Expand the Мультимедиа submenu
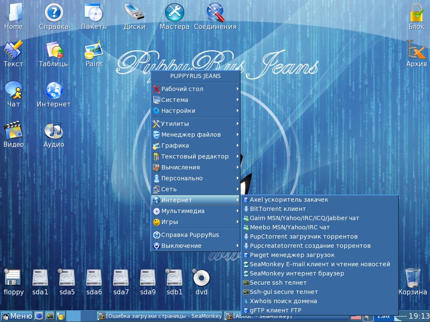430x322 pixels. tap(196, 211)
